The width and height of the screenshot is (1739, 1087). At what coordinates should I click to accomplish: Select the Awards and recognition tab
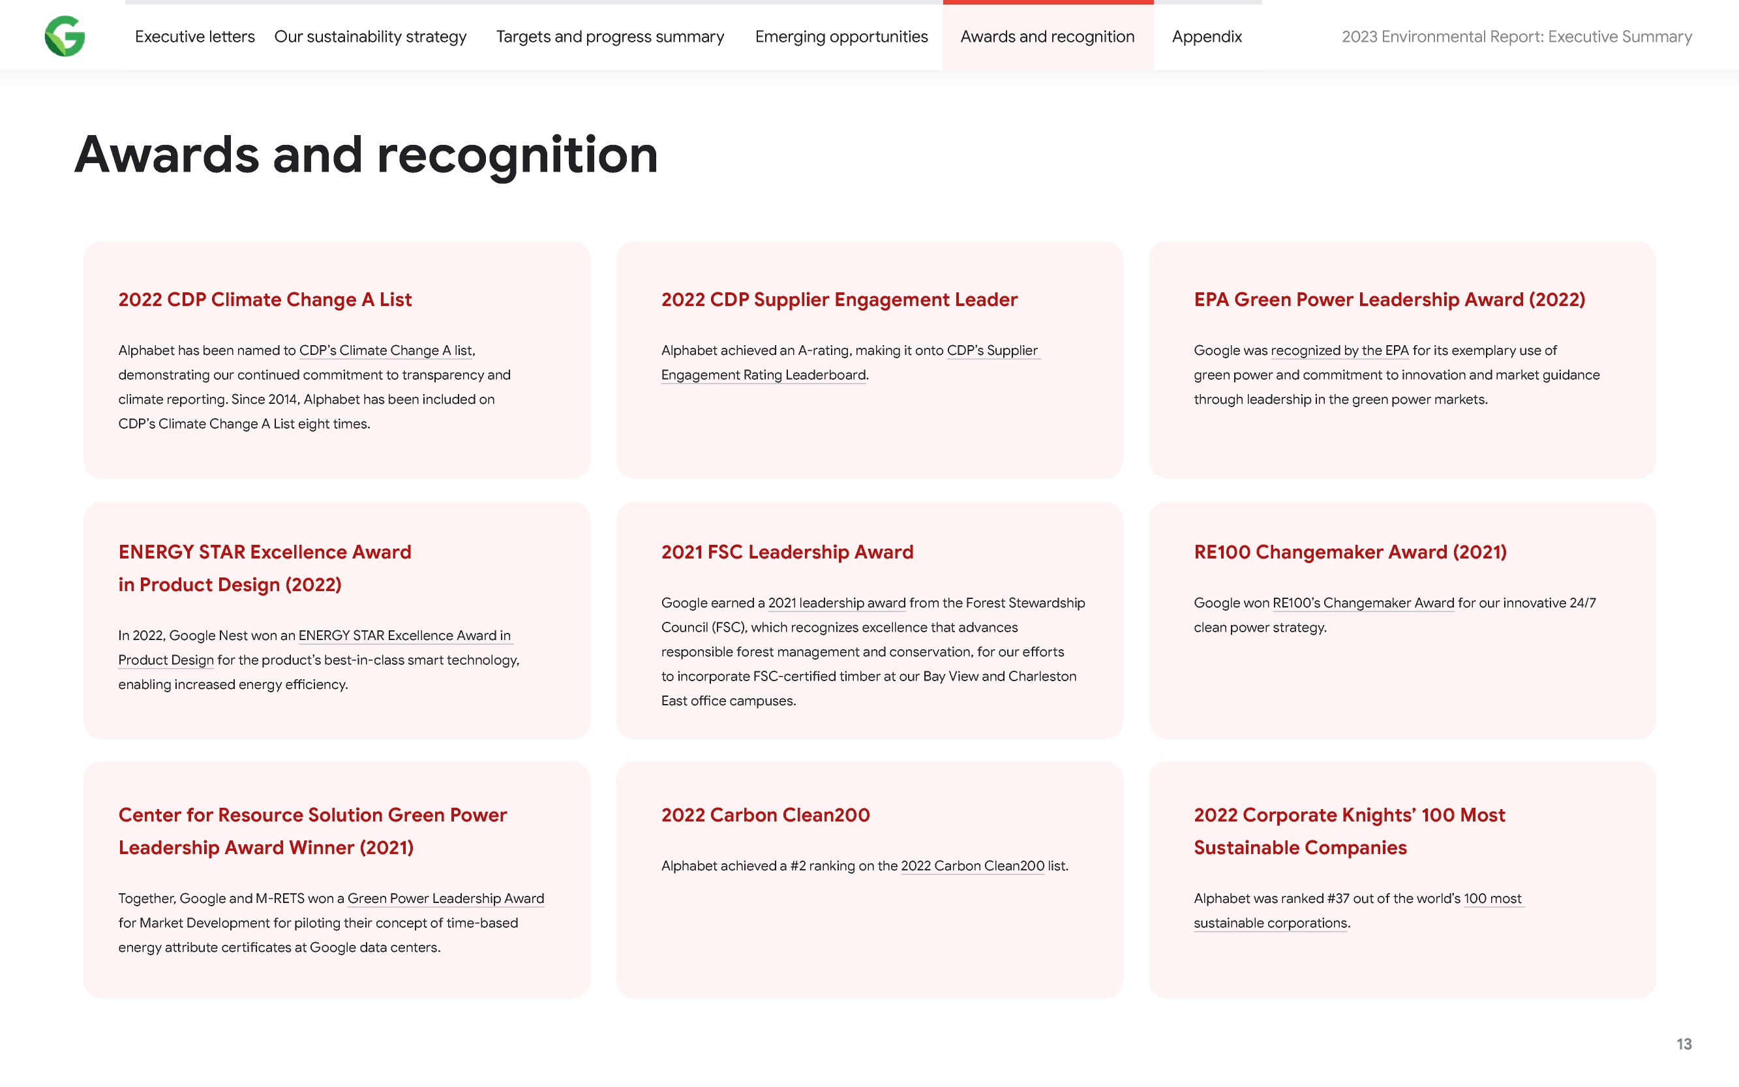pyautogui.click(x=1048, y=37)
